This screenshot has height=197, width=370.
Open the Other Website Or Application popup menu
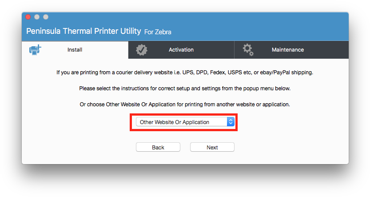click(181, 122)
